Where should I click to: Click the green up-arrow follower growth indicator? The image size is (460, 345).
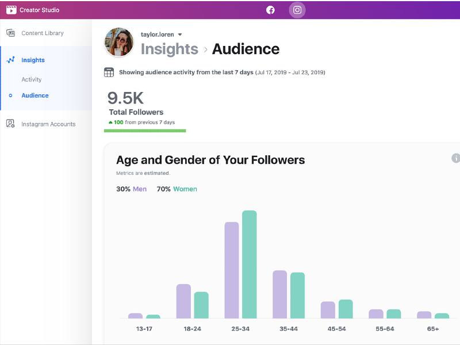tap(110, 122)
